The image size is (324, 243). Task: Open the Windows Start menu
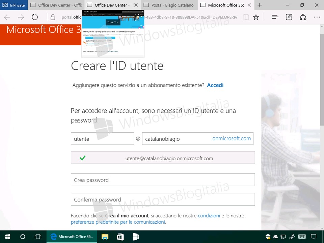7,237
